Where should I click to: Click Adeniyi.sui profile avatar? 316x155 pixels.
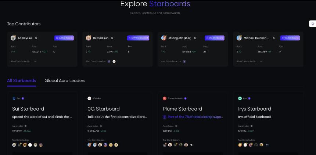(x=13, y=38)
